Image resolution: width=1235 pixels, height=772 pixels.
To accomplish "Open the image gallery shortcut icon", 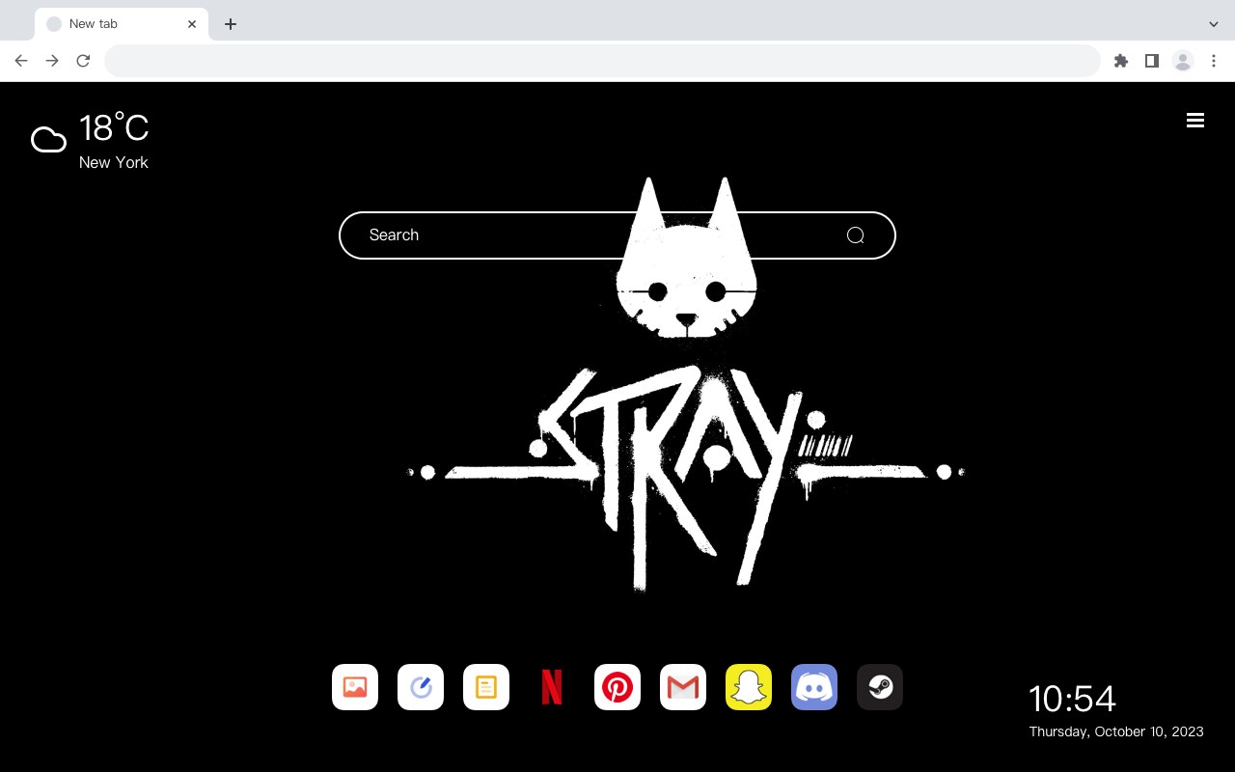I will pyautogui.click(x=355, y=687).
